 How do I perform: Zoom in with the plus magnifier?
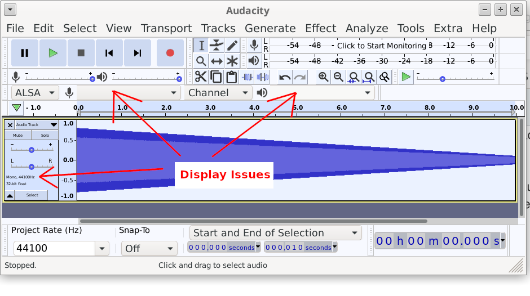(323, 77)
